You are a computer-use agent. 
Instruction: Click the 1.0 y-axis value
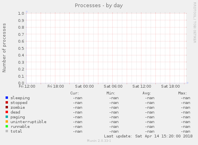(21, 13)
